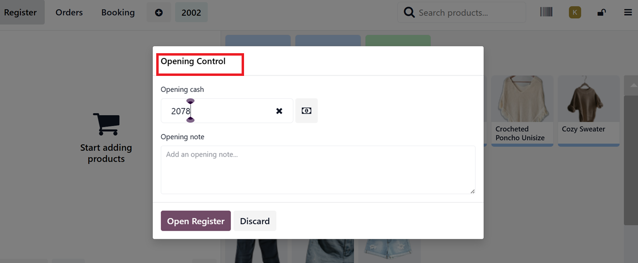Select order 2002

click(x=191, y=13)
